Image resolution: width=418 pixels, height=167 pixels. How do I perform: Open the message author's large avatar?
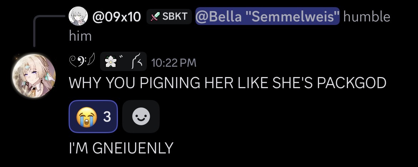(34, 76)
